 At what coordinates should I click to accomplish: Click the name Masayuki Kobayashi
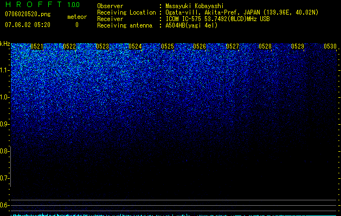pos(195,6)
